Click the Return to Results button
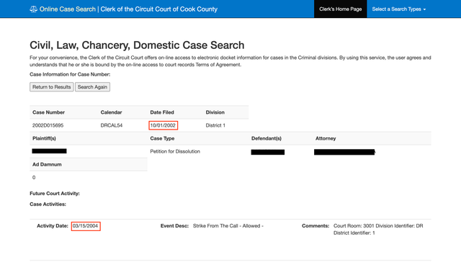The width and height of the screenshot is (461, 262). tap(51, 87)
